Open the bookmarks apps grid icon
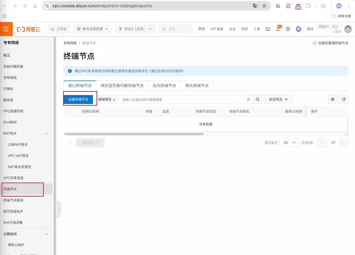The image size is (355, 255). [4, 16]
